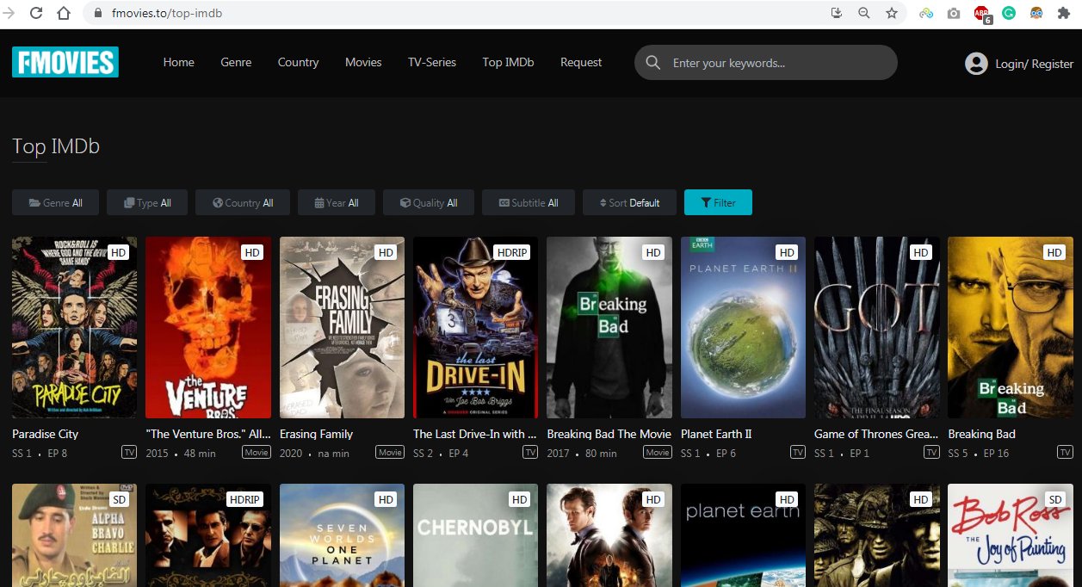
Task: Click the cloud extension icon
Action: click(x=926, y=13)
